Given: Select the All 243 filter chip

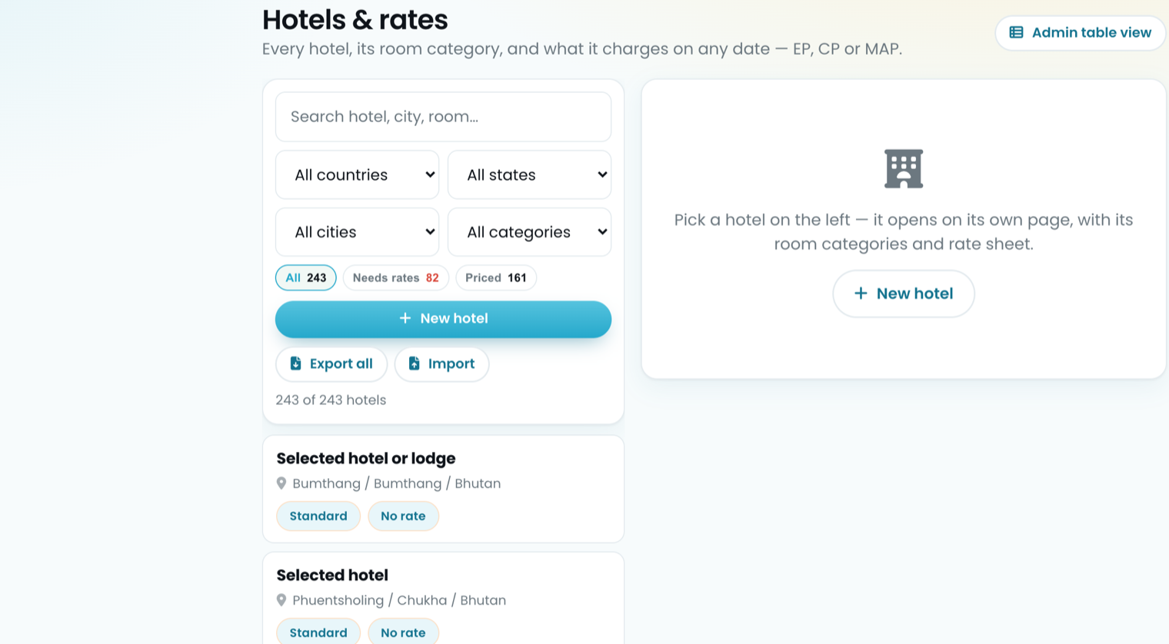Looking at the screenshot, I should [306, 278].
